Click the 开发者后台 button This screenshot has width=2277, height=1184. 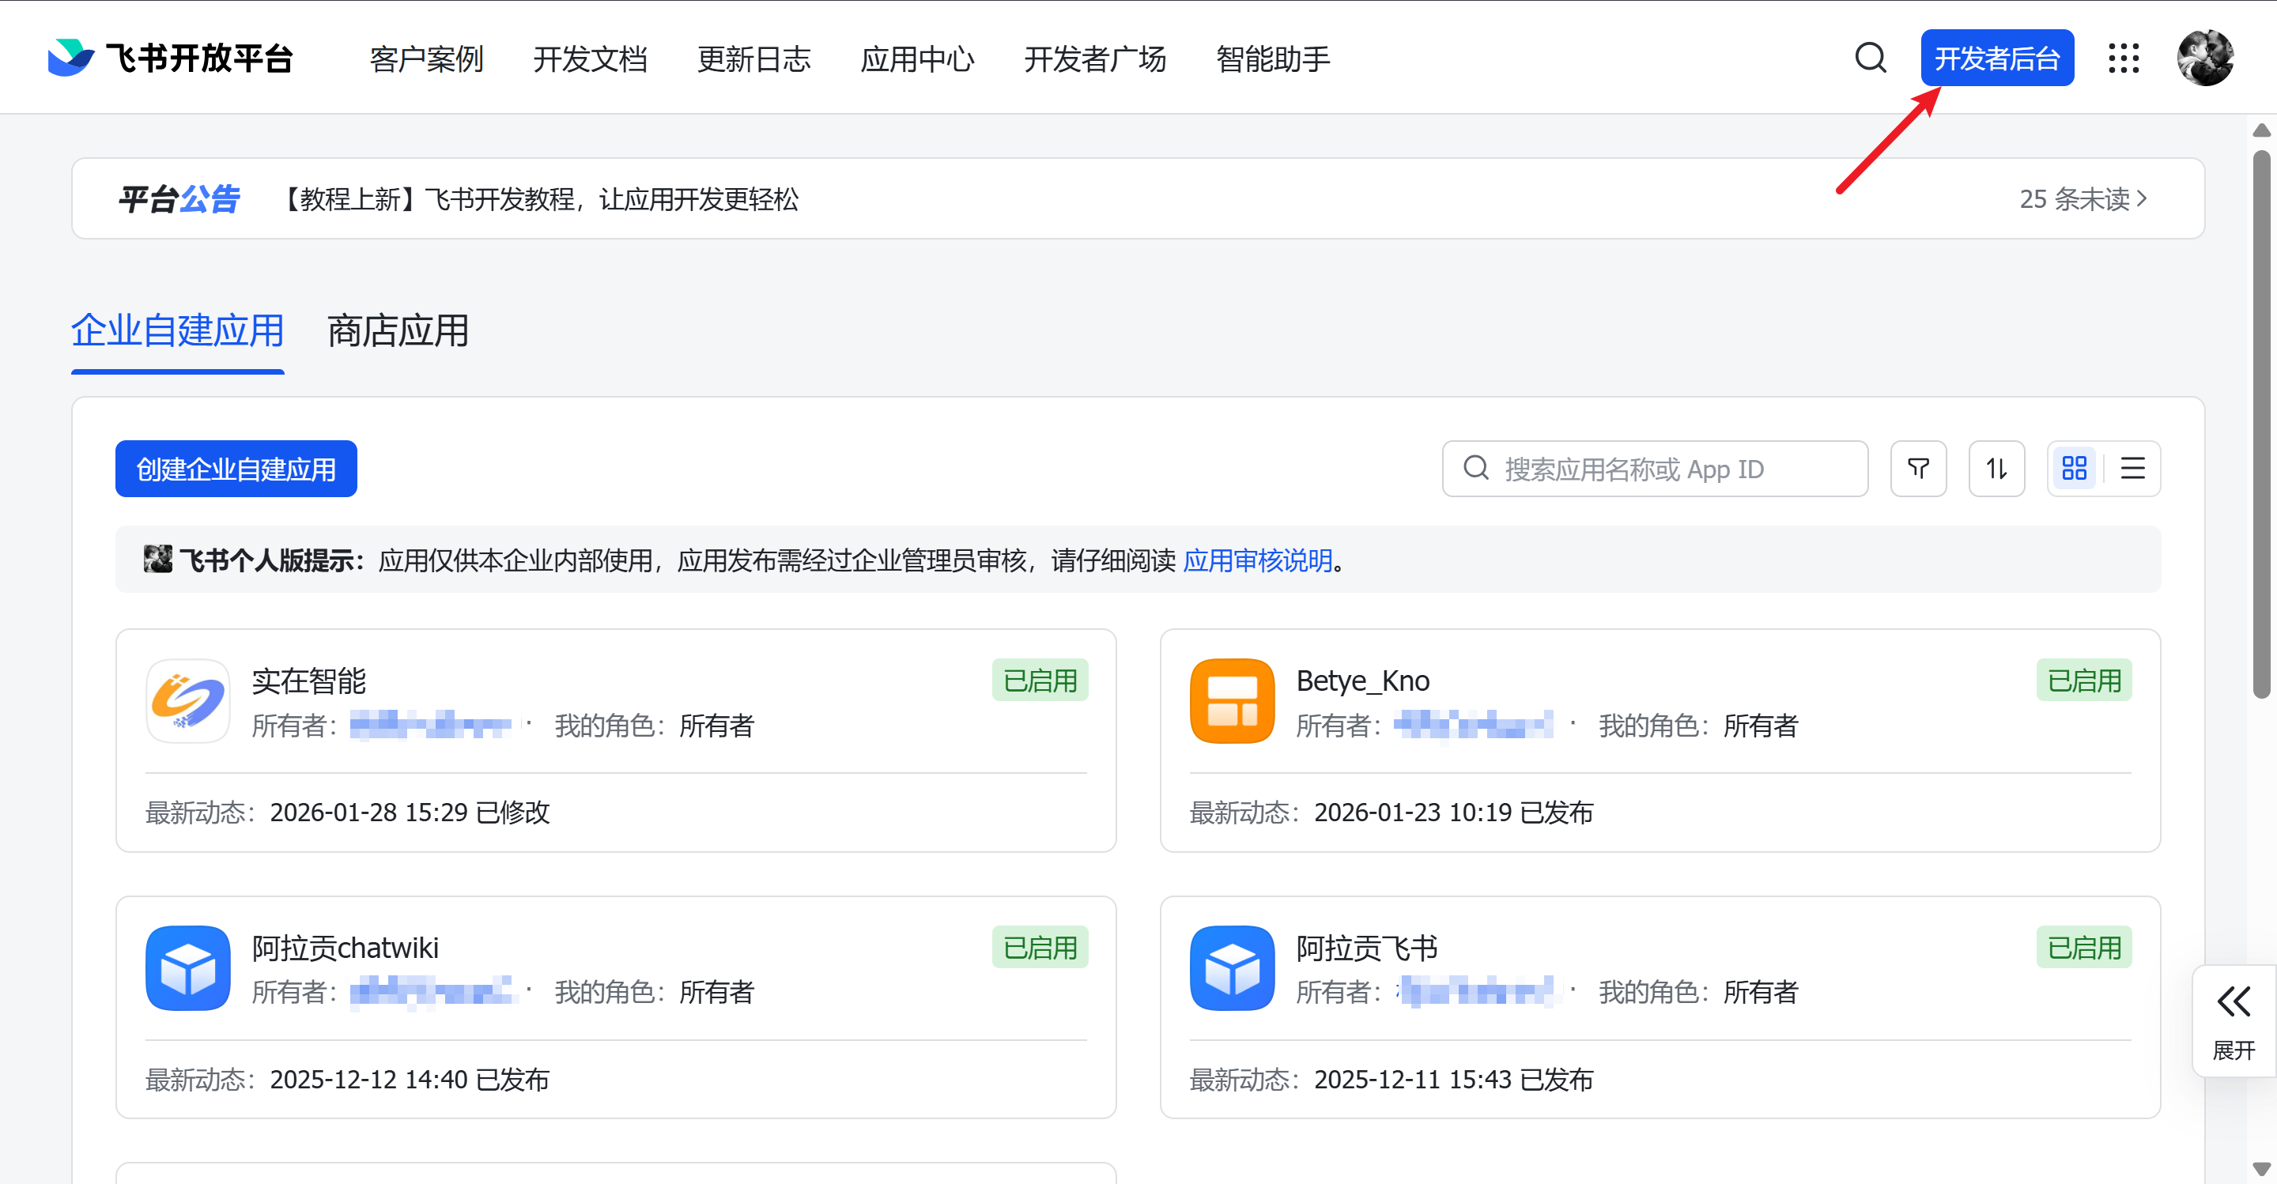(1996, 58)
